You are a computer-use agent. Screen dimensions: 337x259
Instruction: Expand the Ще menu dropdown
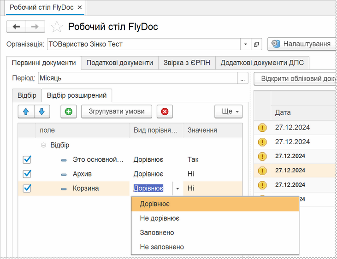[228, 112]
